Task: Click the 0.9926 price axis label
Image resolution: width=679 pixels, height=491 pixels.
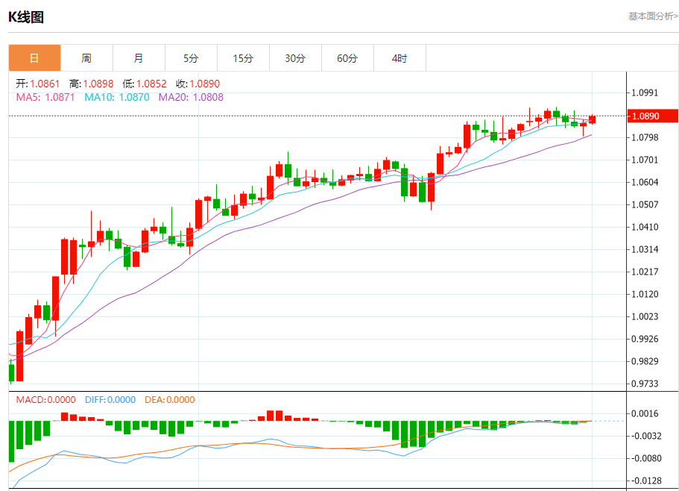Action: (x=645, y=339)
